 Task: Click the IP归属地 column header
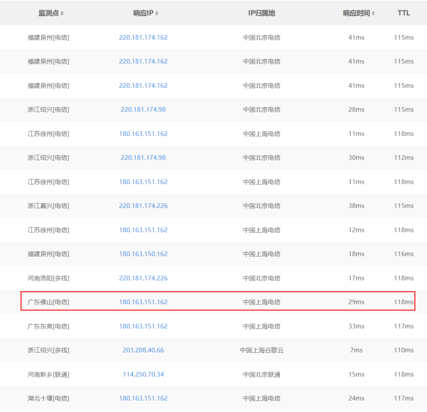261,13
